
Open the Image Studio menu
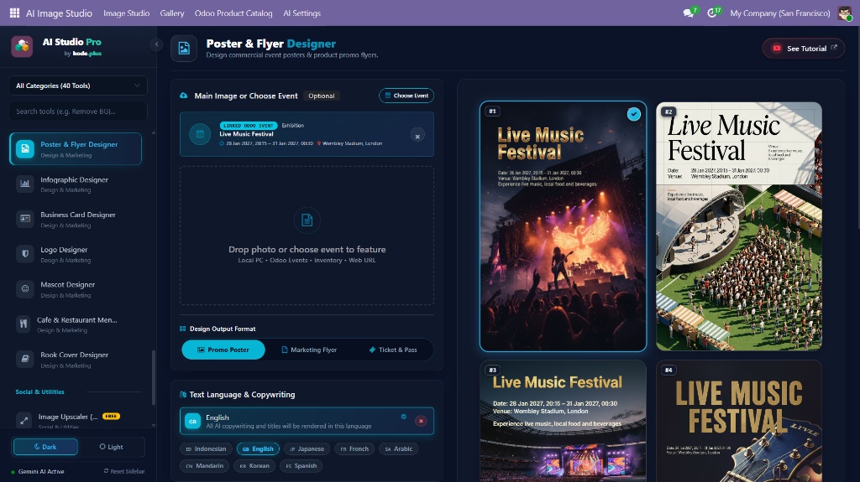coord(126,13)
